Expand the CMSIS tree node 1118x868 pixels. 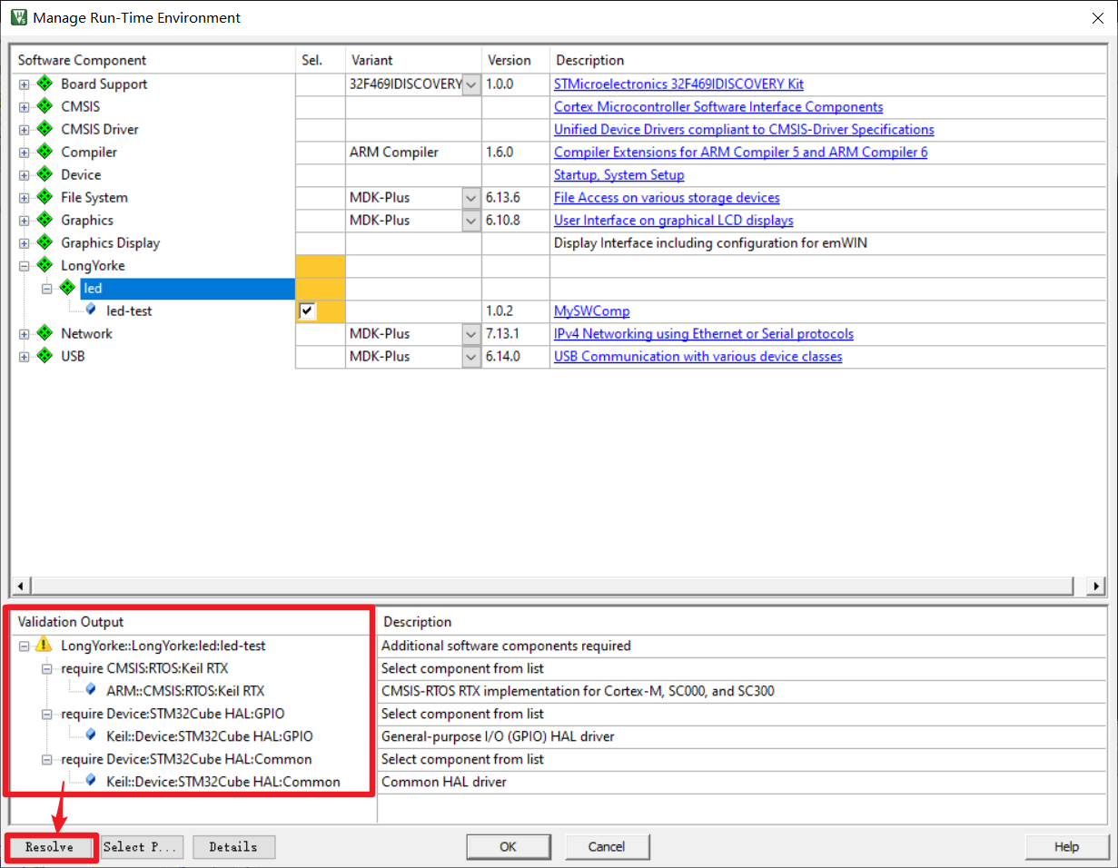pyautogui.click(x=25, y=107)
